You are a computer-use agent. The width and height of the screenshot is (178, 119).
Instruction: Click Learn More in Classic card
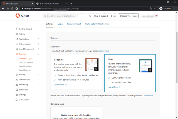tap(60, 85)
